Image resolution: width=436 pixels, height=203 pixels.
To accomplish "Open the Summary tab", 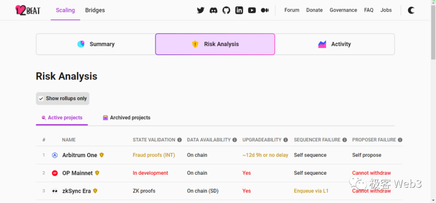I will pyautogui.click(x=96, y=44).
